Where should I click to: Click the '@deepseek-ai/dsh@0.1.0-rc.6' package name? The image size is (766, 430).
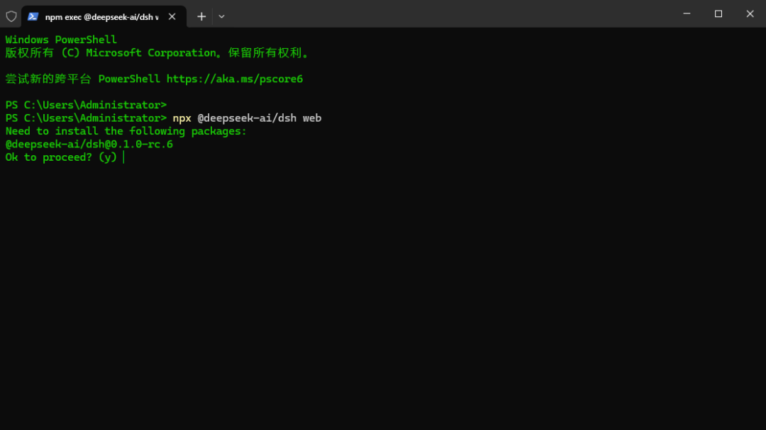click(x=89, y=145)
